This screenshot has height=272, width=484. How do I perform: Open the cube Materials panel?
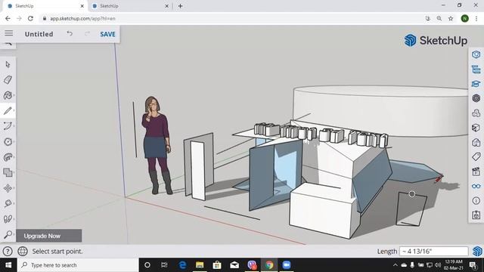coord(476,128)
